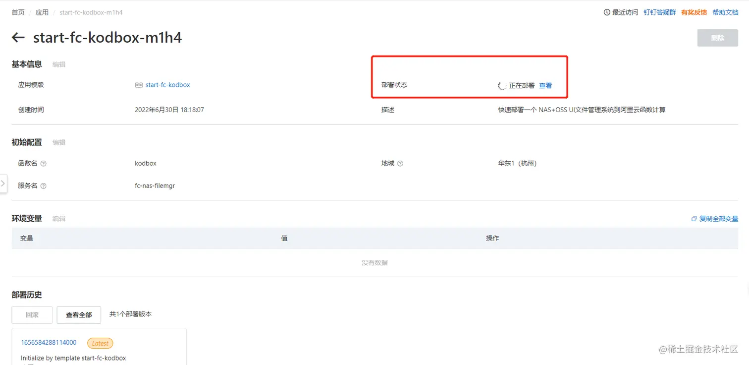Screen dimensions: 749x365
Task: Open the start-fc-kodbox template link
Action: (x=168, y=85)
